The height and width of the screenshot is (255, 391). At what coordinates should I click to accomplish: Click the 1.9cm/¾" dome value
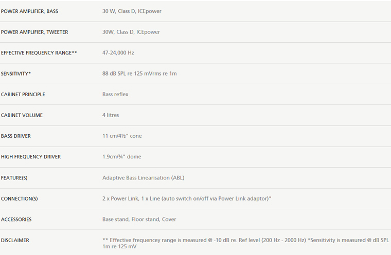(122, 156)
